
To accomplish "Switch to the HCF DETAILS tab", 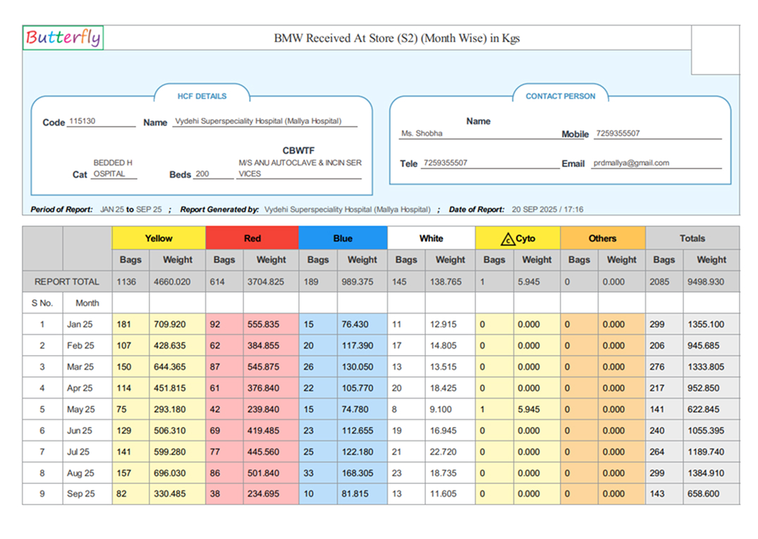I will click(x=204, y=95).
